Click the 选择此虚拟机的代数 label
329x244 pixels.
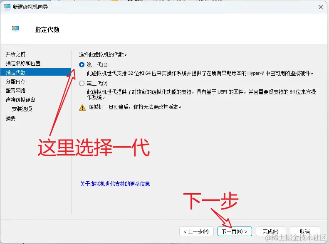(x=103, y=54)
